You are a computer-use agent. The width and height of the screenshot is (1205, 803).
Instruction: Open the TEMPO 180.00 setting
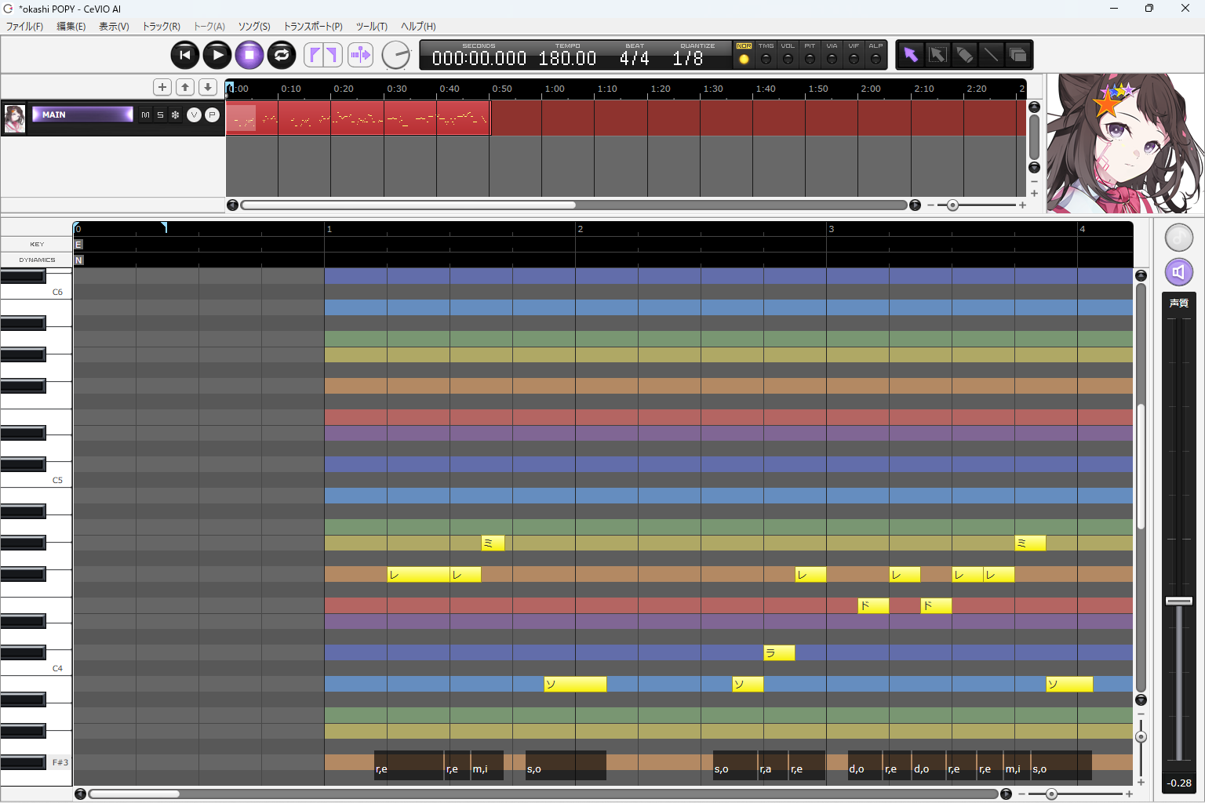[x=567, y=58]
